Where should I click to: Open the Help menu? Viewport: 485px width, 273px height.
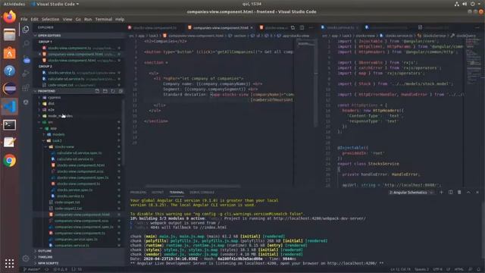(x=120, y=19)
